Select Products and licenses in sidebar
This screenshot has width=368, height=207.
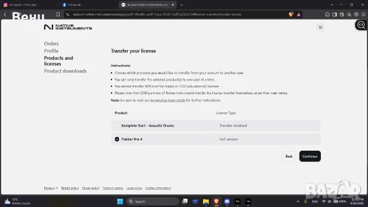(59, 61)
